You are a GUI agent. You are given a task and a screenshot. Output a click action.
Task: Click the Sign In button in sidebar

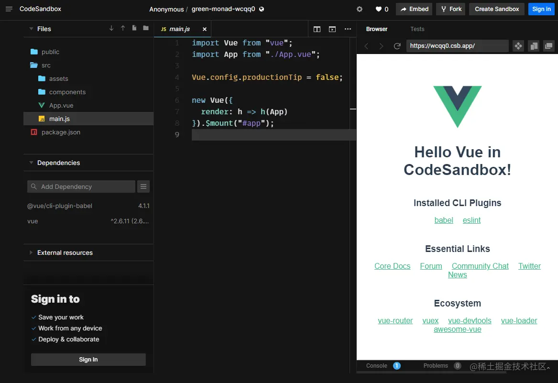click(88, 360)
